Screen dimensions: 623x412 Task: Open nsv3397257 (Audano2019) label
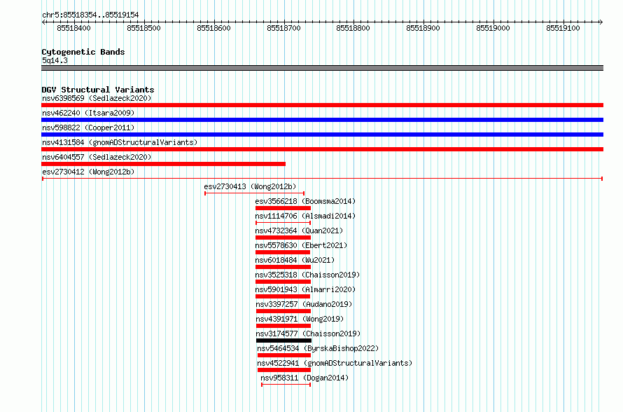(x=304, y=304)
